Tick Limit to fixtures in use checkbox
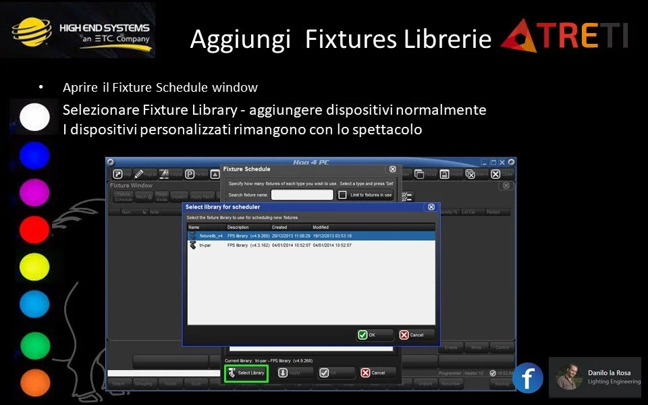 (343, 194)
